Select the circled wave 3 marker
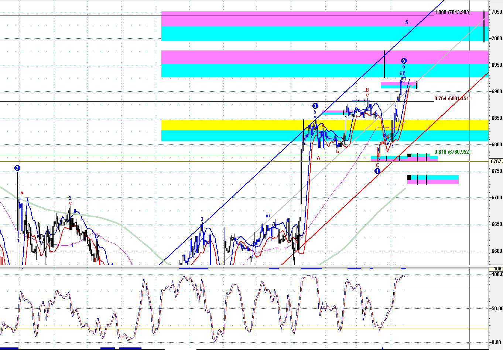The height and width of the screenshot is (350, 503). (x=315, y=106)
